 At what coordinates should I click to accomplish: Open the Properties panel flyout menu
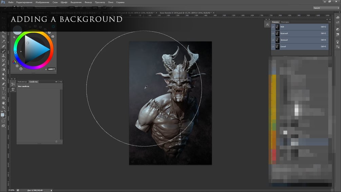pos(61,82)
